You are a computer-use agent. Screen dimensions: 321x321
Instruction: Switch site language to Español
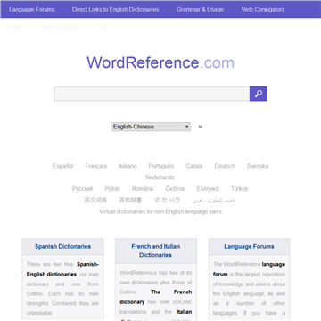pos(62,166)
